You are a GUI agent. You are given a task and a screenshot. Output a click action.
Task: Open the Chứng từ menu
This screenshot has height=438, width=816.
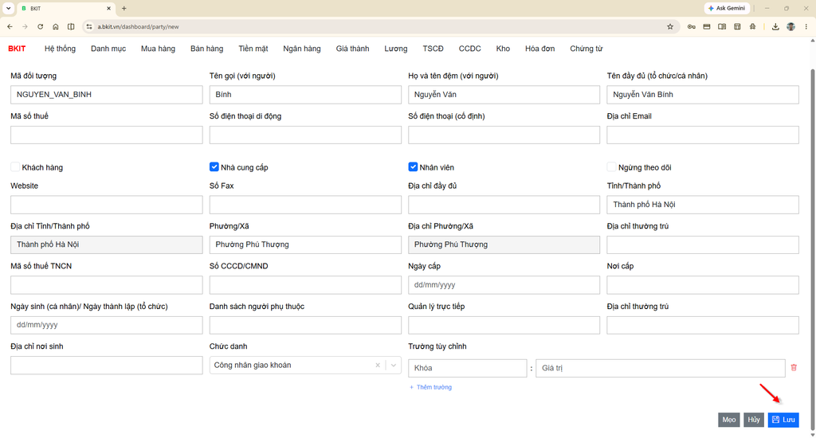pos(586,49)
